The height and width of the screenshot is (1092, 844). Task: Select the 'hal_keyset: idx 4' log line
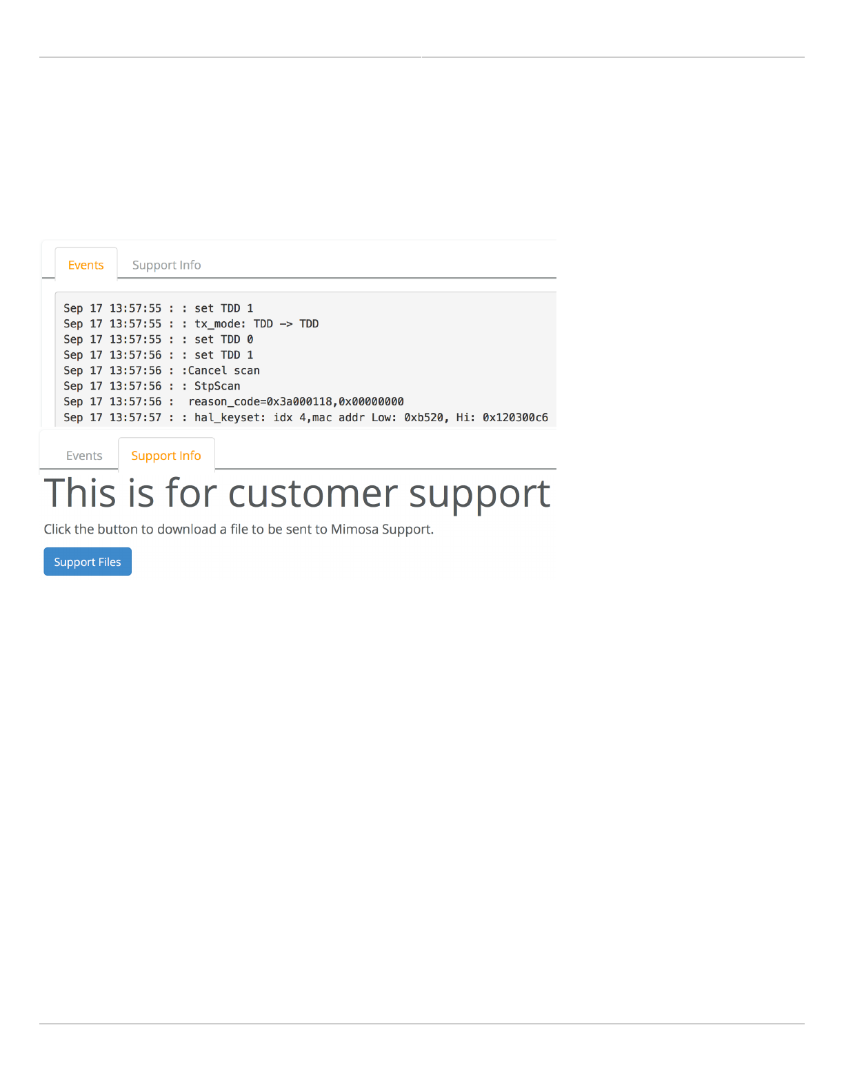tap(306, 417)
